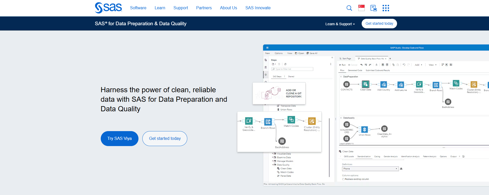The height and width of the screenshot is (195, 489).
Task: Open the About Us menu item
Action: (228, 8)
